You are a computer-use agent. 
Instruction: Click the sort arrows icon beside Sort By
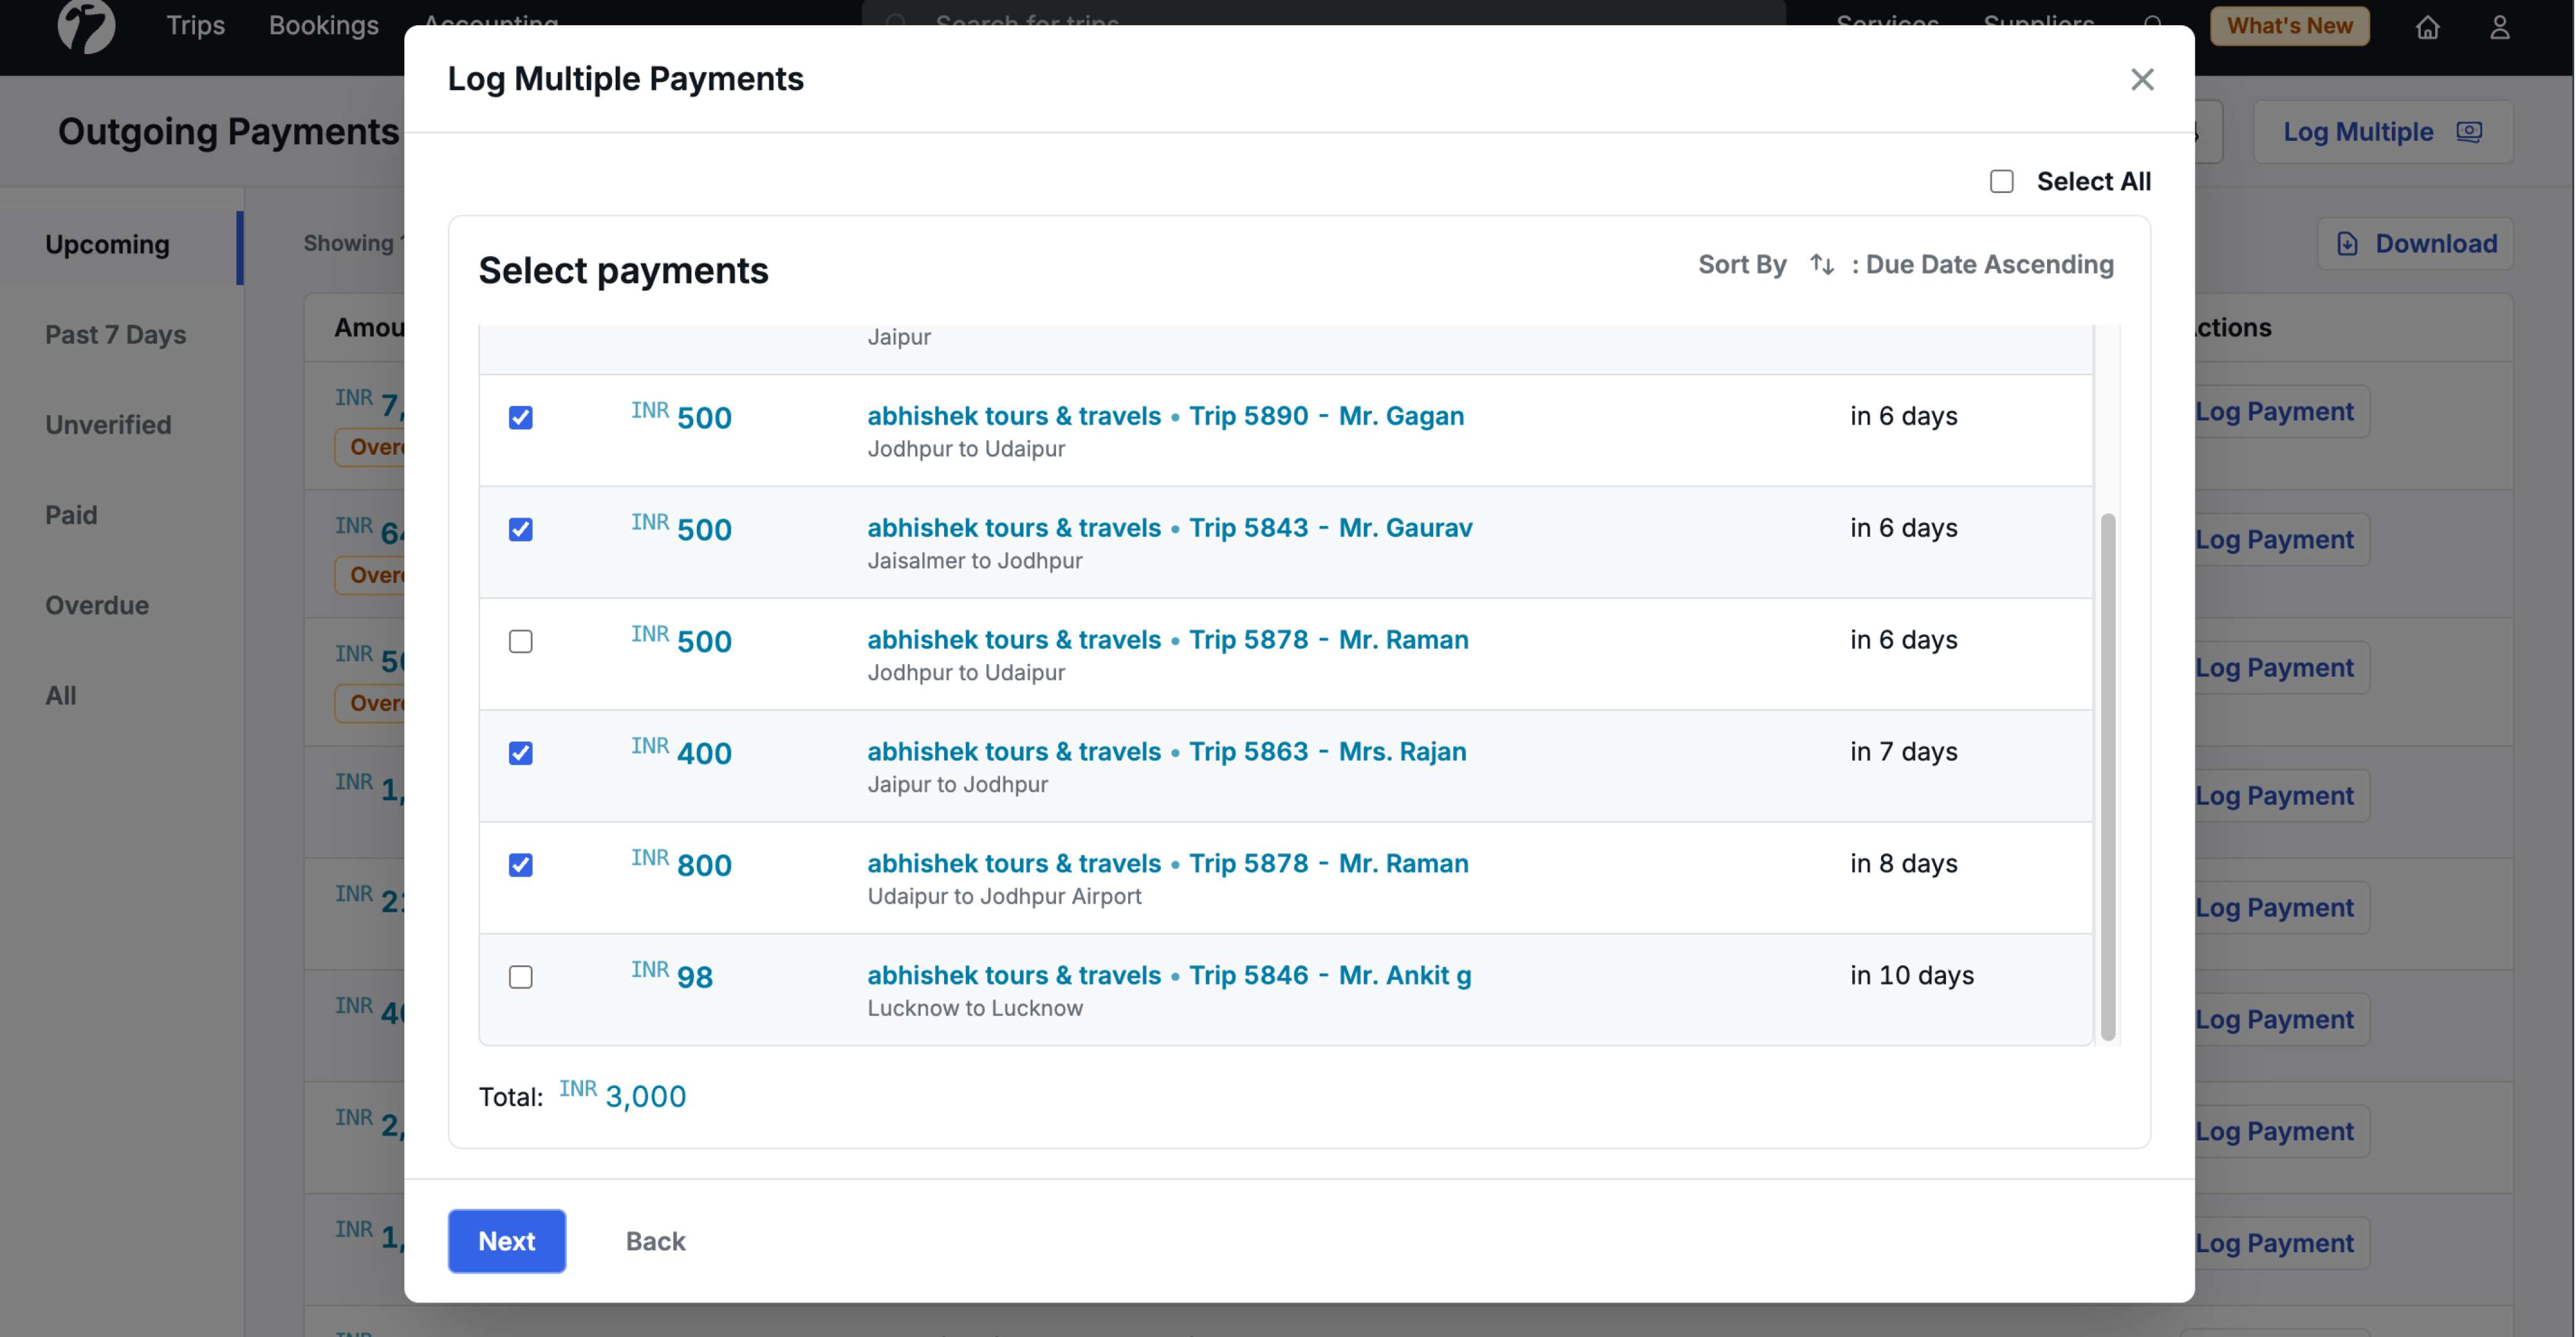pyautogui.click(x=1821, y=264)
